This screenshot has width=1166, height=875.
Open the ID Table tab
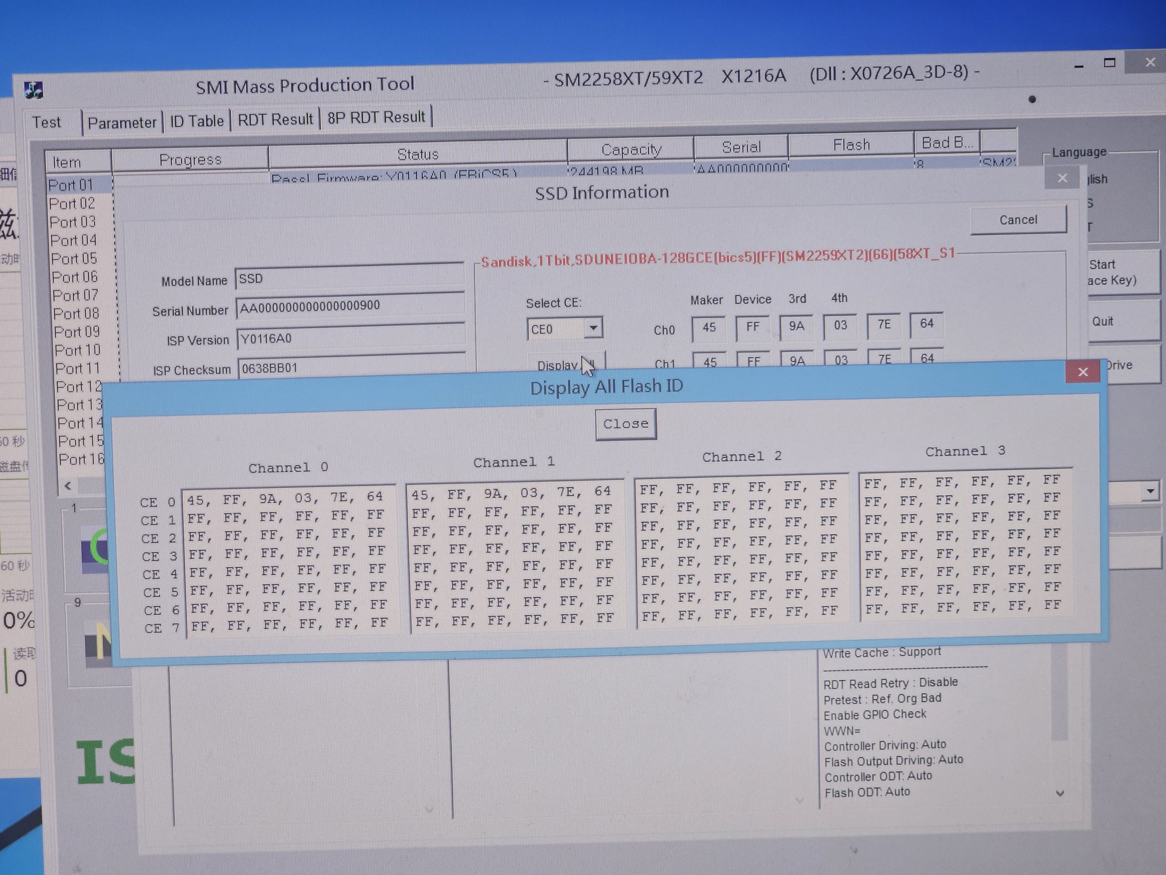(197, 121)
